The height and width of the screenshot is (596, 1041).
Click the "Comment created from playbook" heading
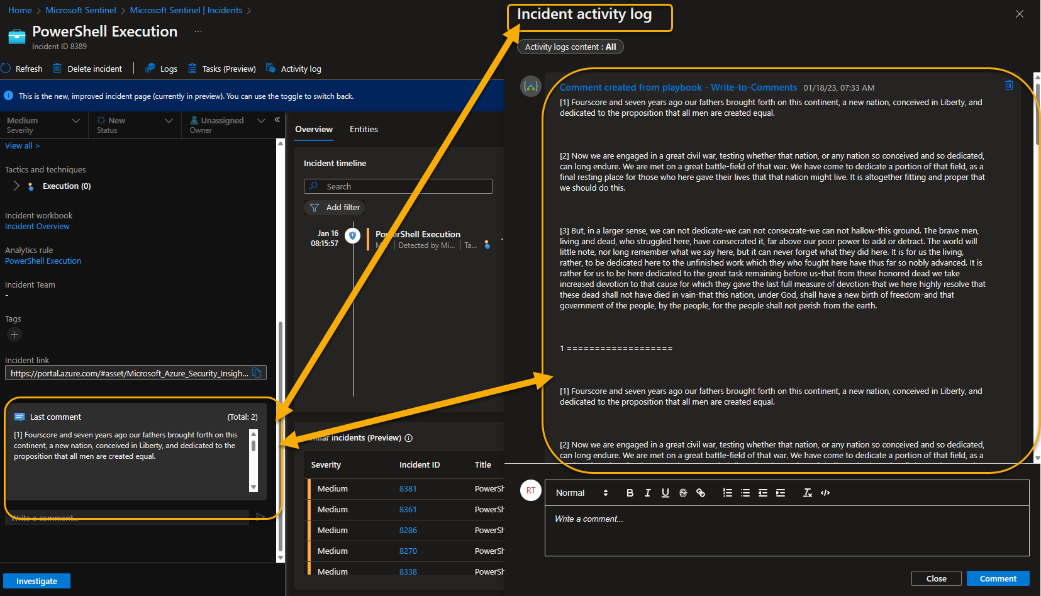[x=678, y=87]
